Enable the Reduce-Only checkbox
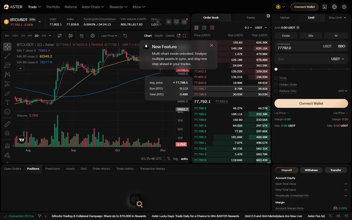 (276, 91)
